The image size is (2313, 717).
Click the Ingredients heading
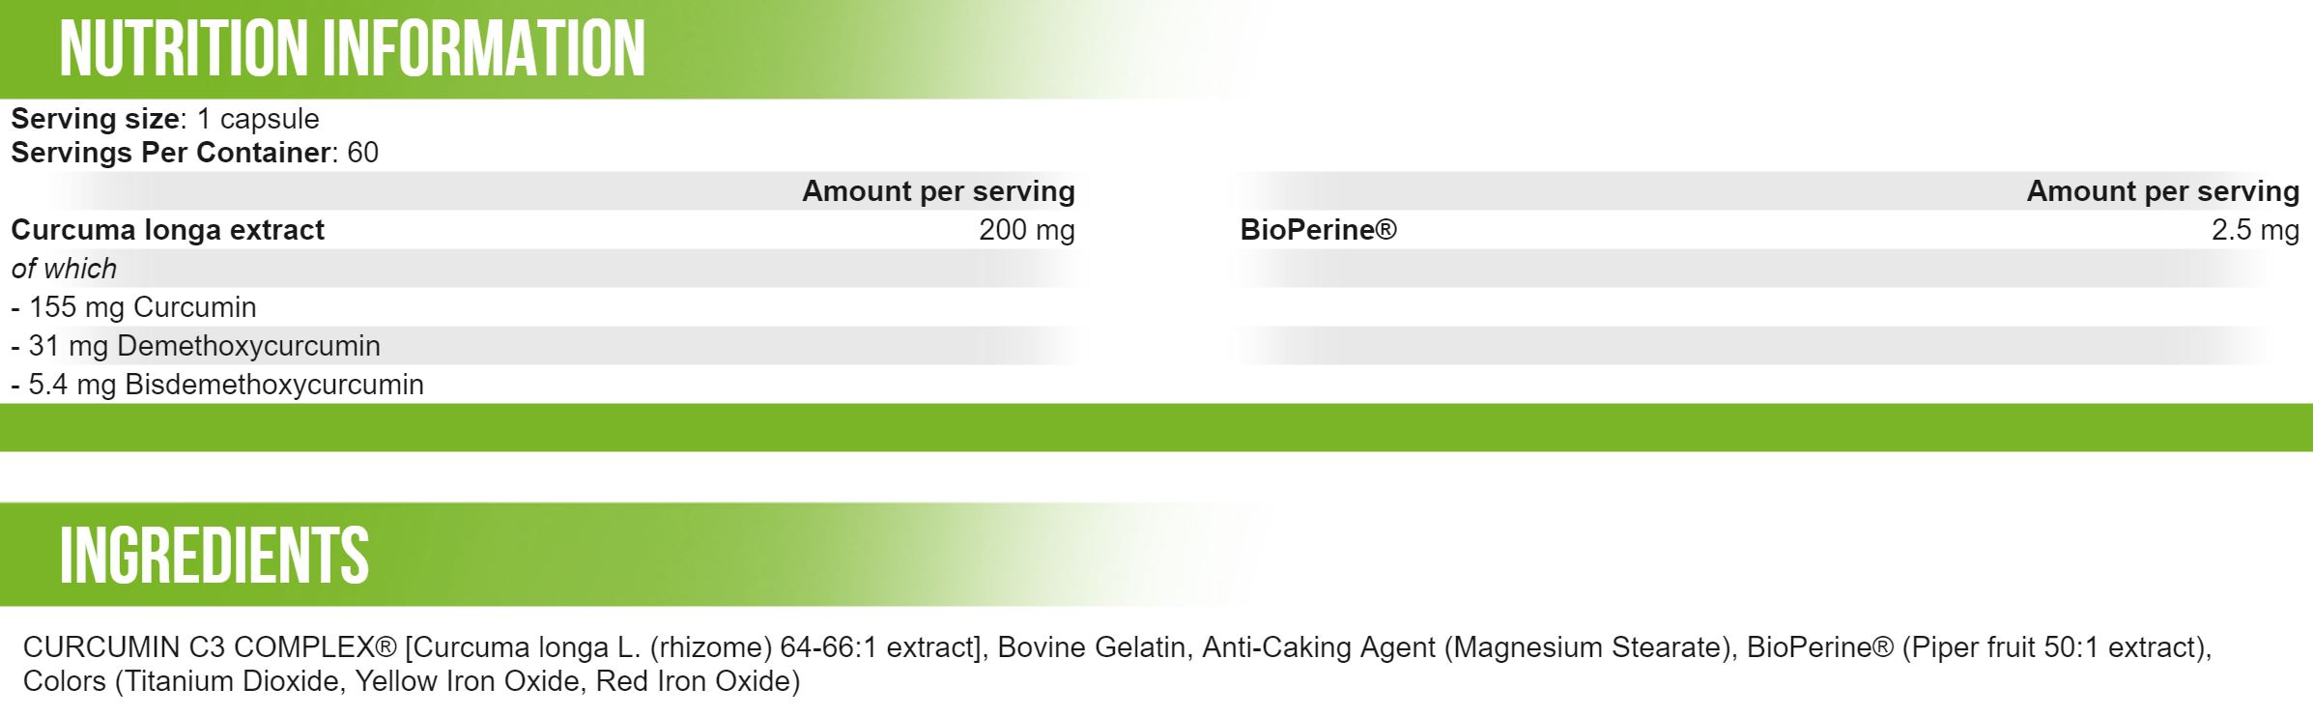(x=214, y=555)
